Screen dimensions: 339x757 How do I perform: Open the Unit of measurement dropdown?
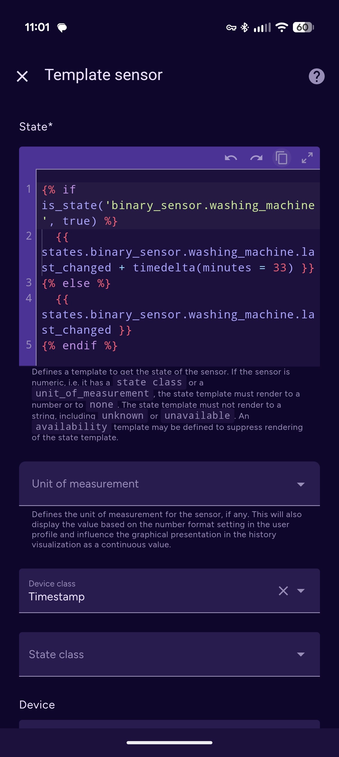(169, 484)
